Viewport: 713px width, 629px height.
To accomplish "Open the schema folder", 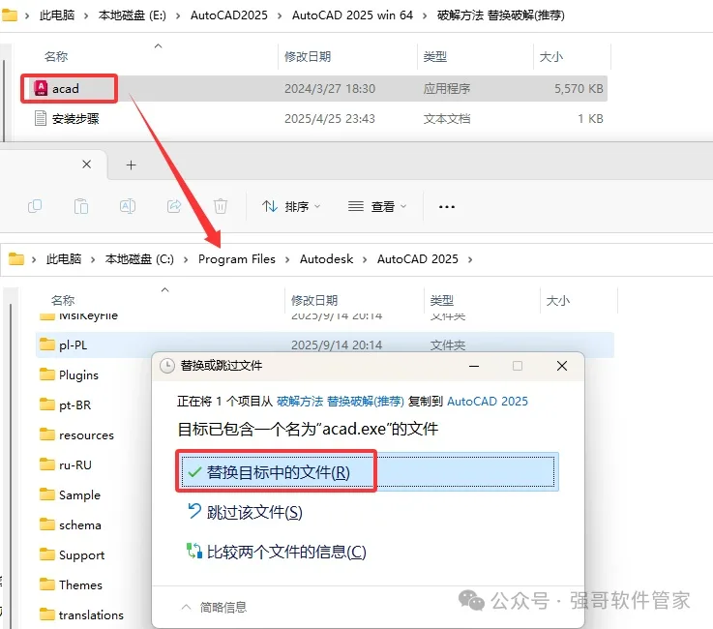I will [79, 524].
